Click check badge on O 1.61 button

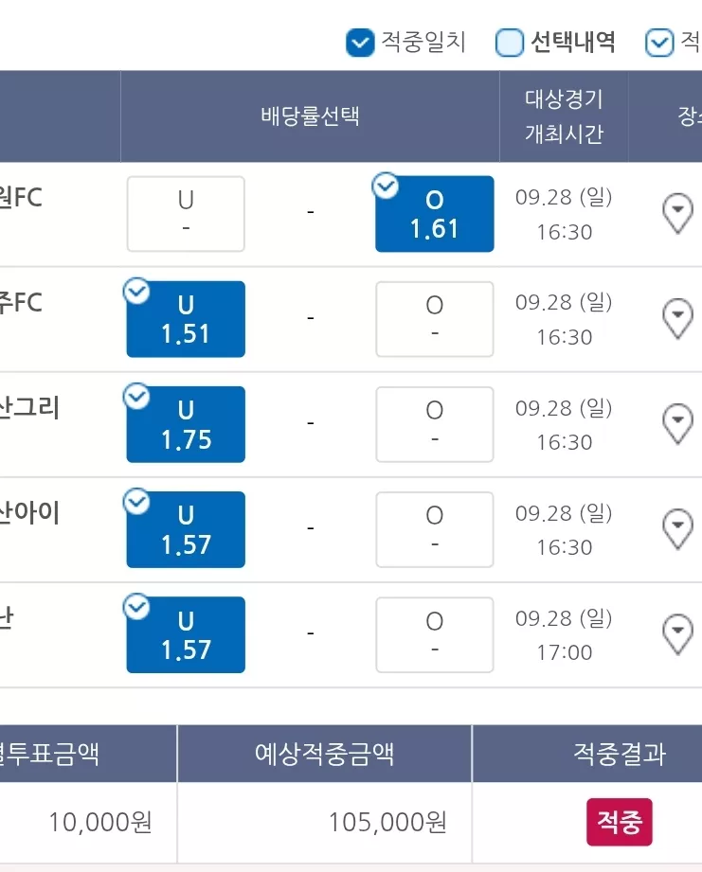coord(386,186)
